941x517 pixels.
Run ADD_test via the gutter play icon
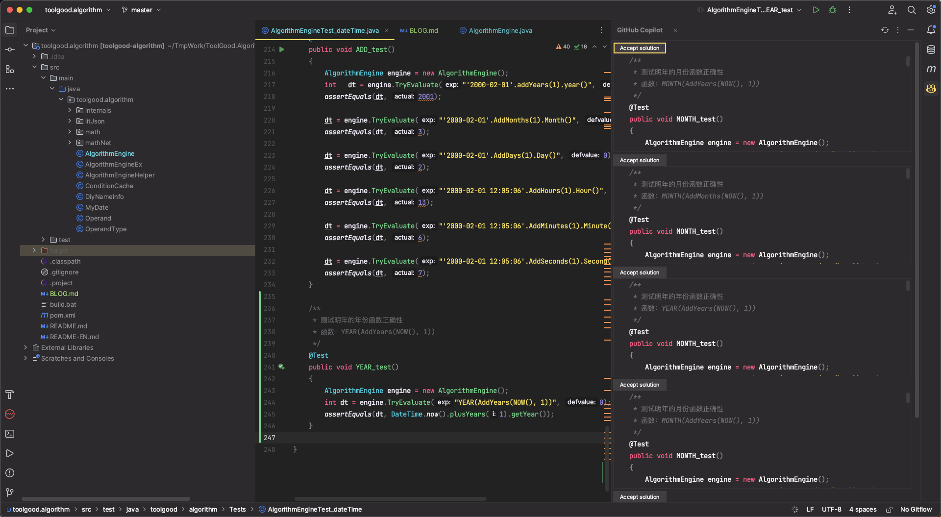click(282, 49)
